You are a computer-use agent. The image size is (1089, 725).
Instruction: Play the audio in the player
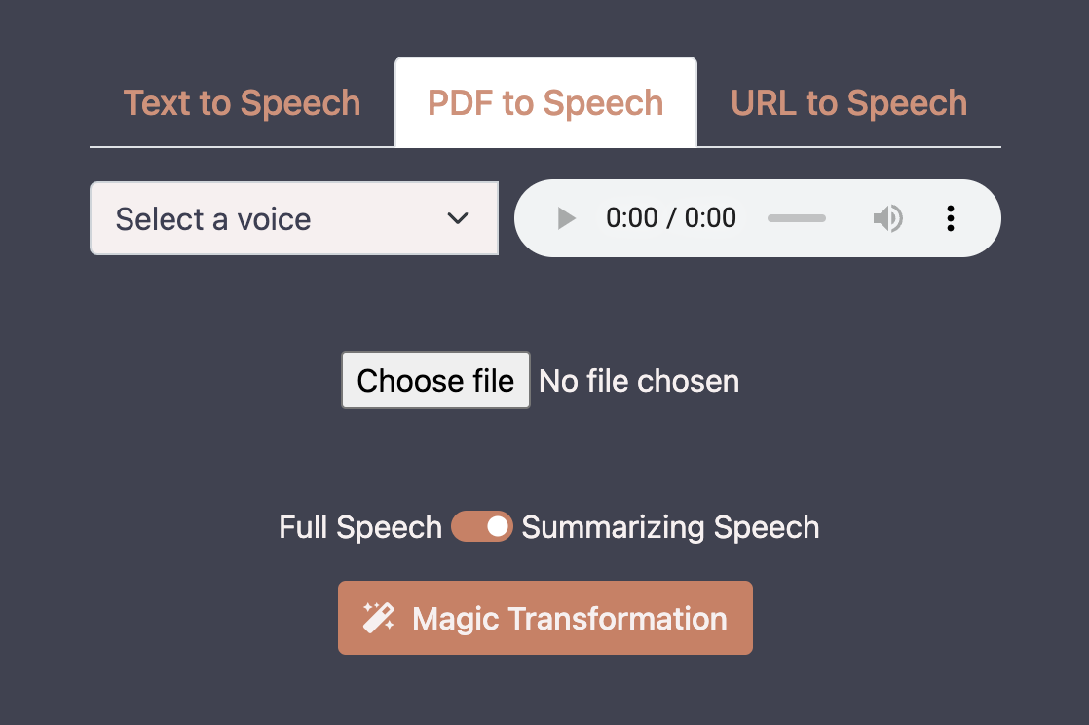(566, 218)
